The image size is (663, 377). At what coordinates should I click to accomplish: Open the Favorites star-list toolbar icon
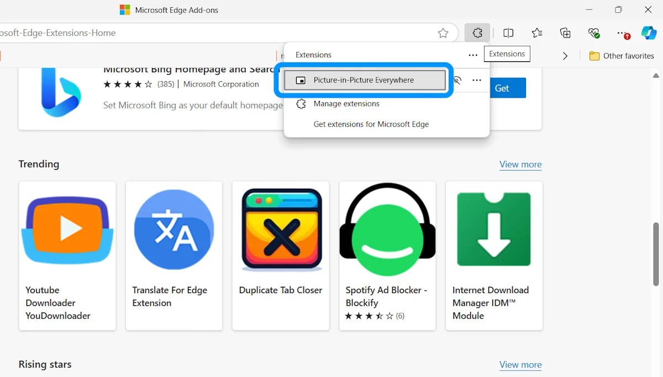(x=537, y=33)
